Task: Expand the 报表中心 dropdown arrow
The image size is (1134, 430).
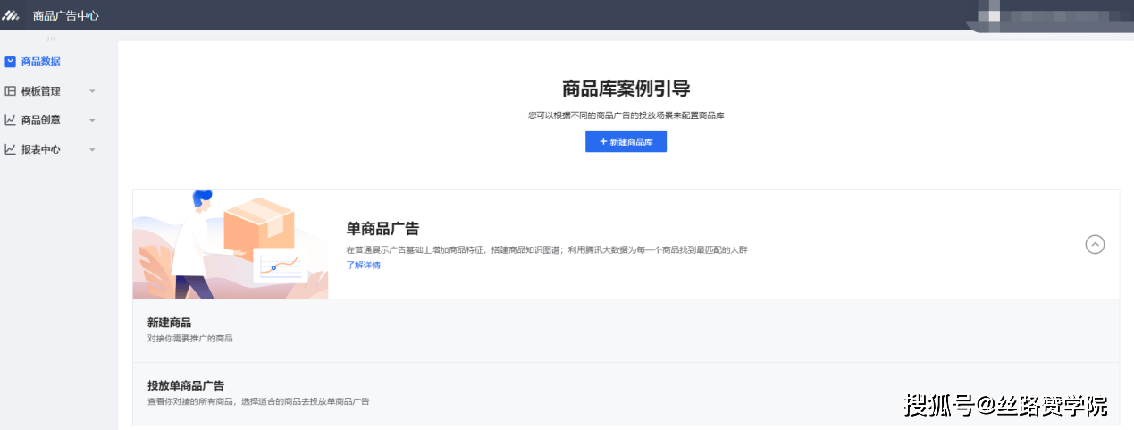Action: click(x=92, y=150)
